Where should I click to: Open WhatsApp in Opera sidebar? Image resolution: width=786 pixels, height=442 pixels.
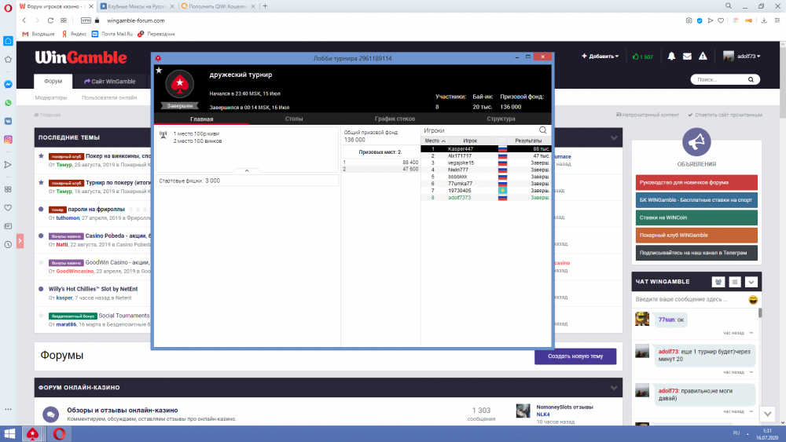[x=8, y=103]
